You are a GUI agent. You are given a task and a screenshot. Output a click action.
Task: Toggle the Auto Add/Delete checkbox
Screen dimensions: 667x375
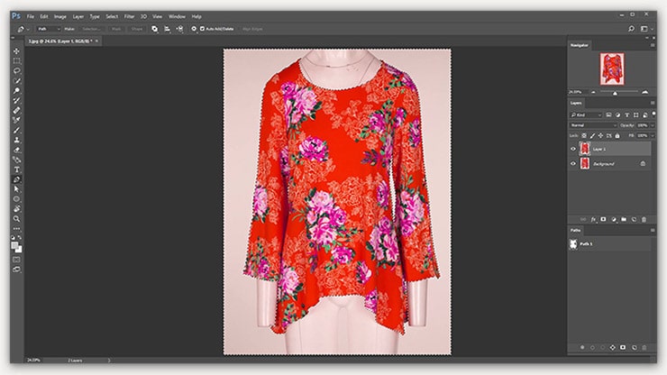(x=202, y=29)
